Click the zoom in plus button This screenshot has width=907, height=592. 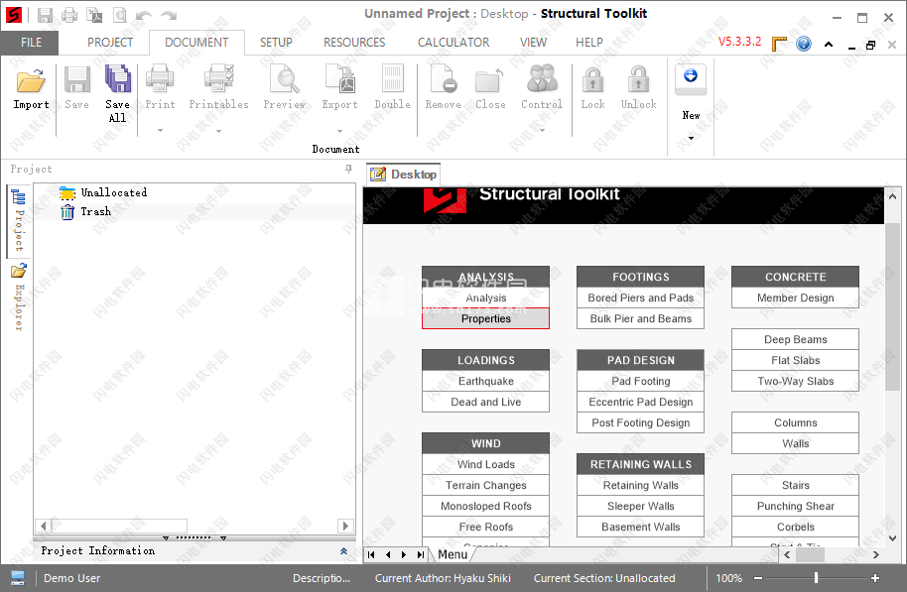tap(874, 577)
